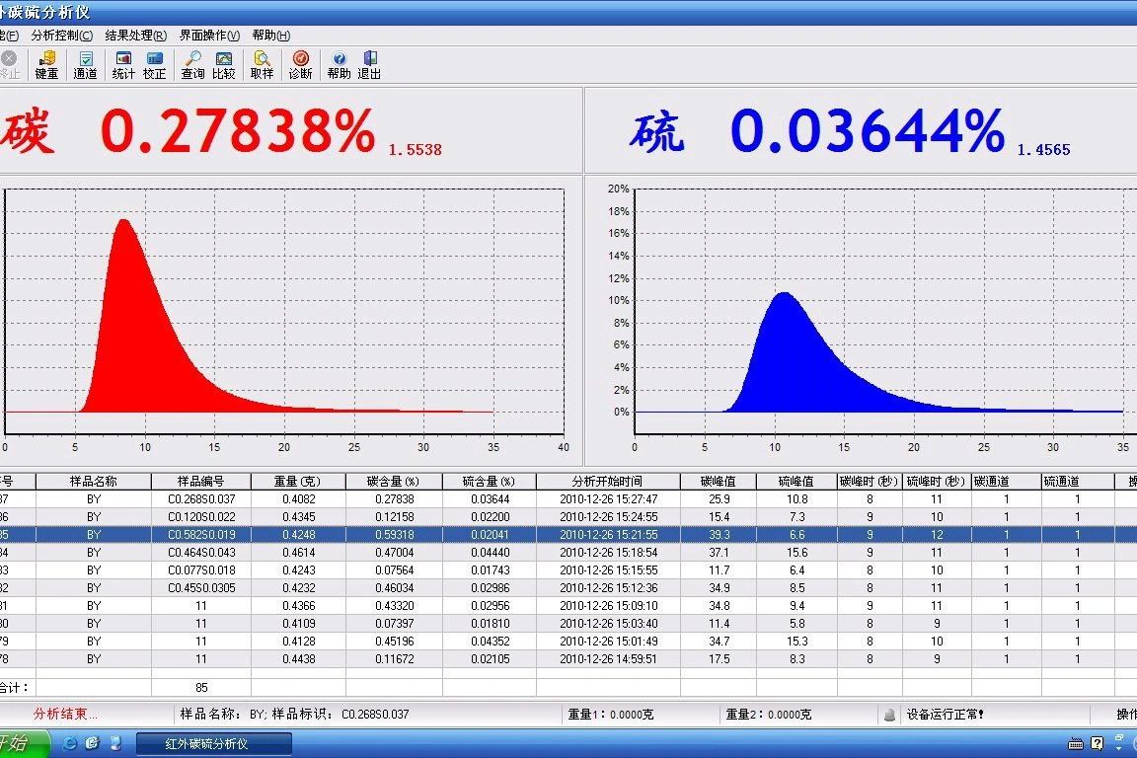Open the 分析控制 menu
Image resolution: width=1137 pixels, height=758 pixels.
(59, 34)
